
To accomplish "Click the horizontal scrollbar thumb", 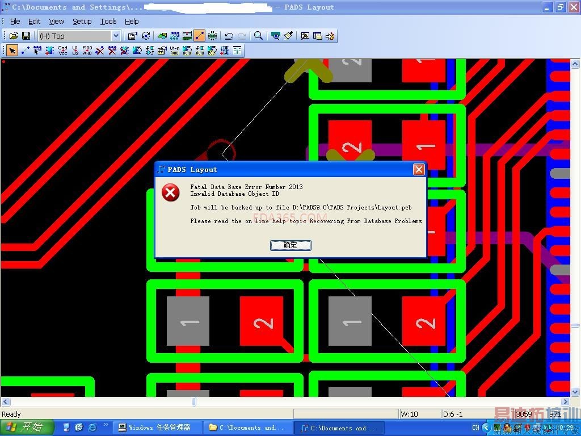I will click(194, 401).
